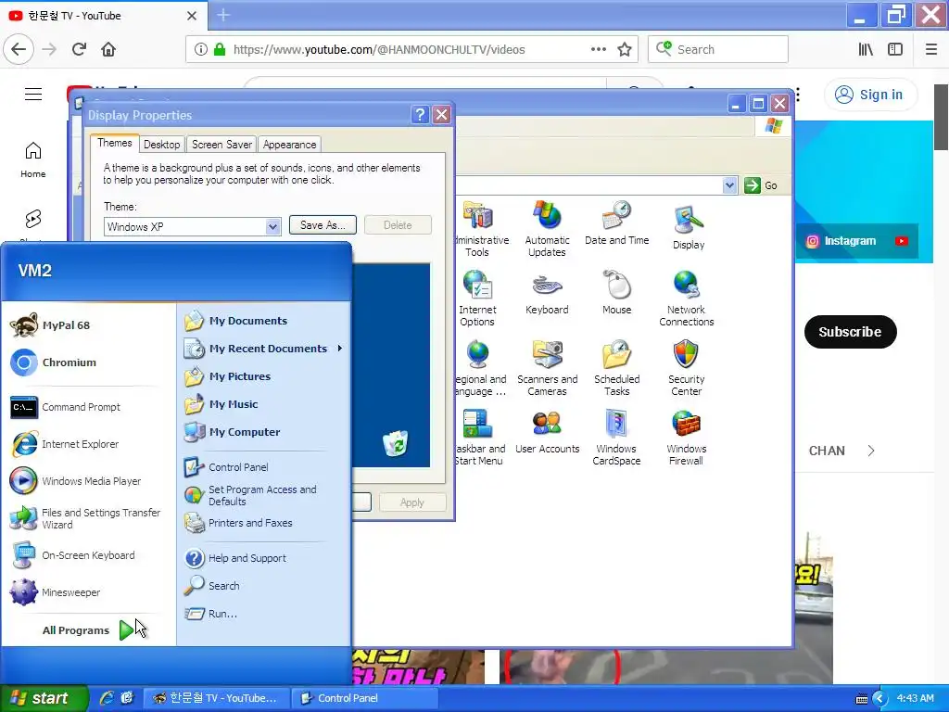Open YouTube Home in sidebar
The image size is (949, 712).
[x=33, y=159]
